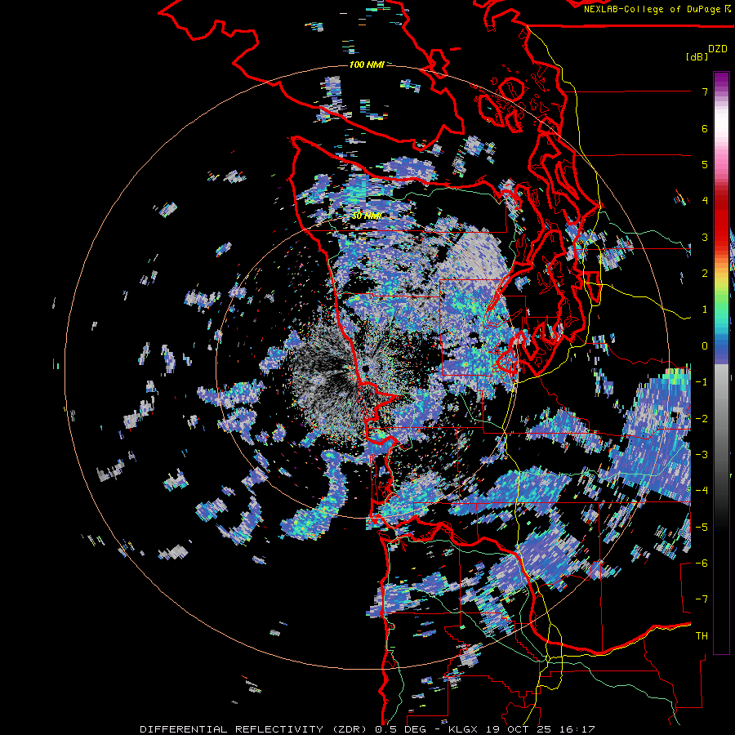Click the 2 value on color scale
The image size is (735, 735).
705,274
